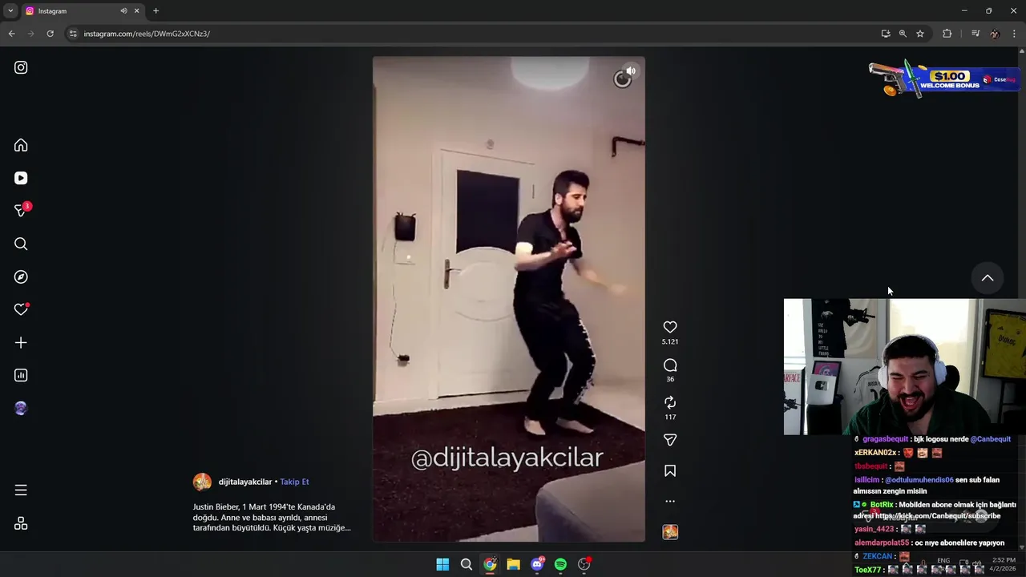Repost the reel via repost icon
Image resolution: width=1026 pixels, height=577 pixels.
click(x=670, y=402)
